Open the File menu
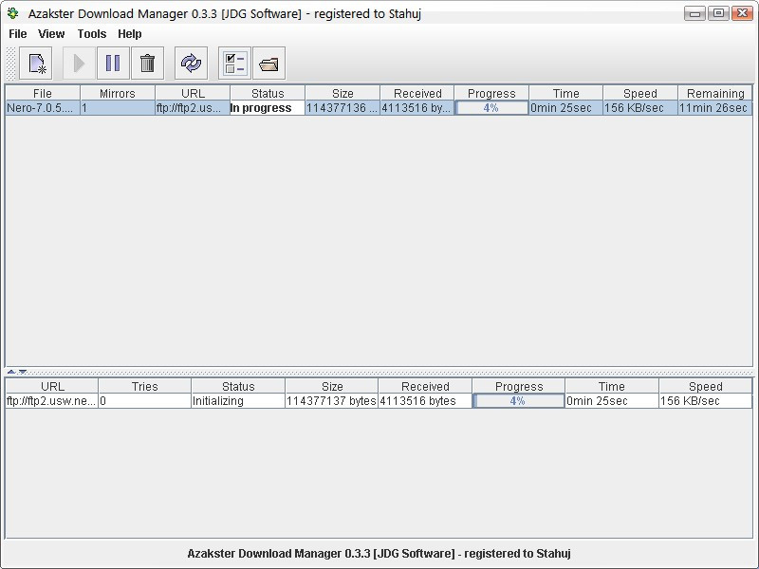 pos(18,34)
